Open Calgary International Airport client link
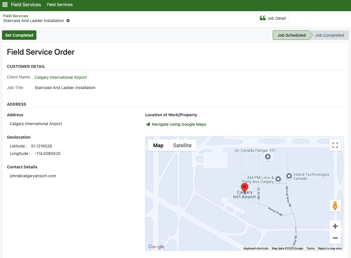This screenshot has width=351, height=258. 61,77
